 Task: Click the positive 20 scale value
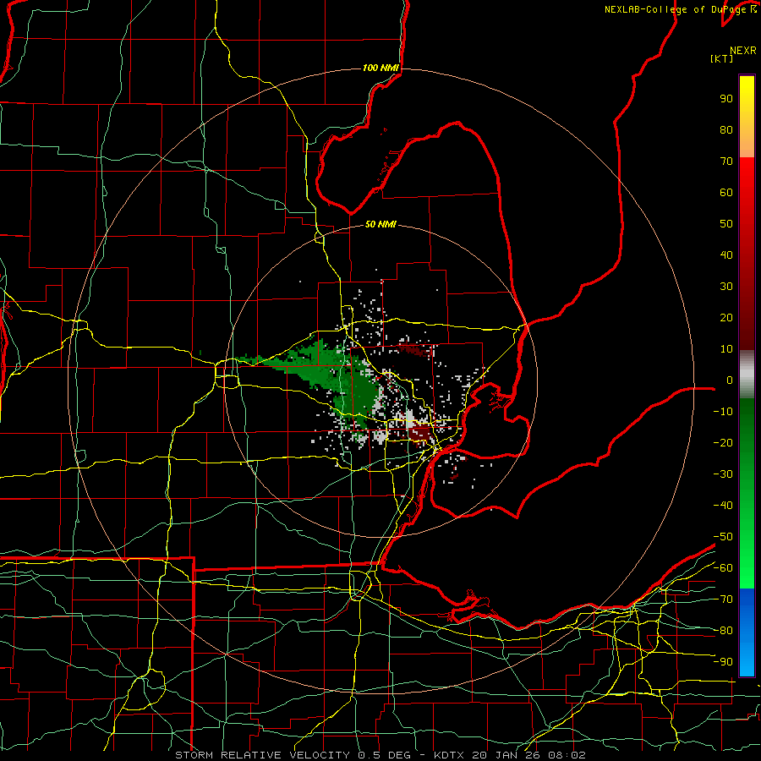point(726,318)
